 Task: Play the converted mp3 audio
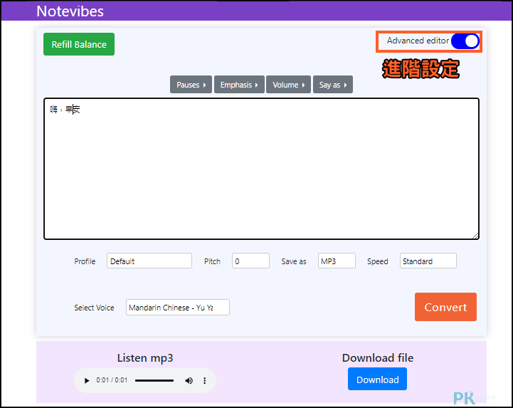click(87, 380)
